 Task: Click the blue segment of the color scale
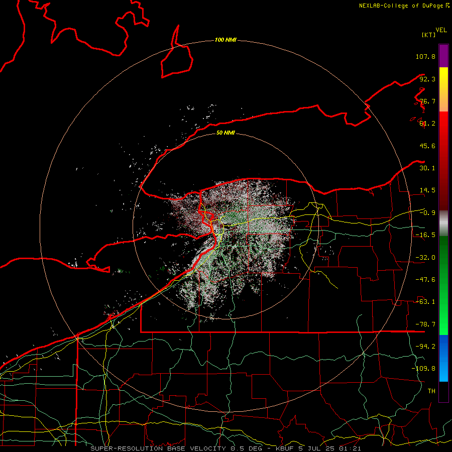pos(443,358)
